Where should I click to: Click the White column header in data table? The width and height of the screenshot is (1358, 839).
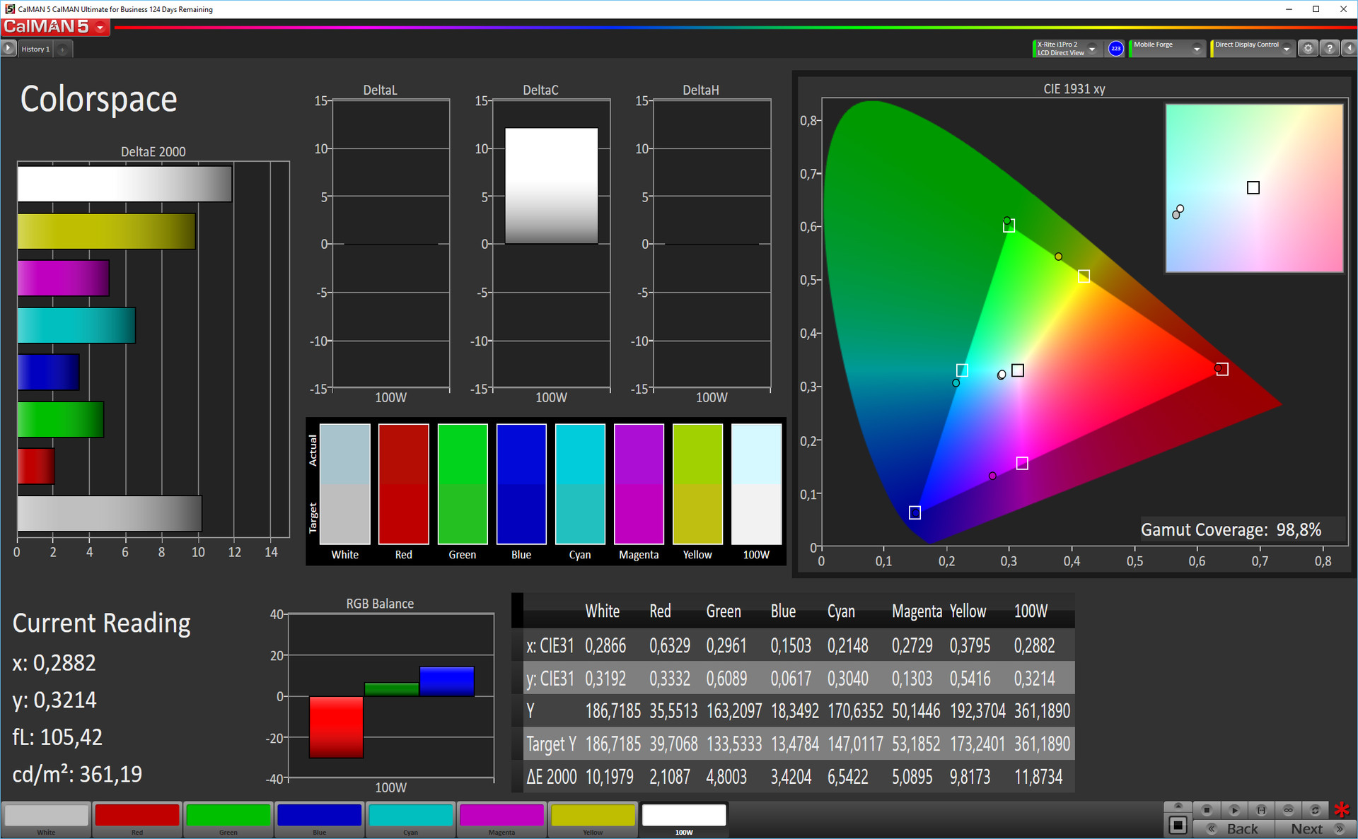(x=602, y=611)
